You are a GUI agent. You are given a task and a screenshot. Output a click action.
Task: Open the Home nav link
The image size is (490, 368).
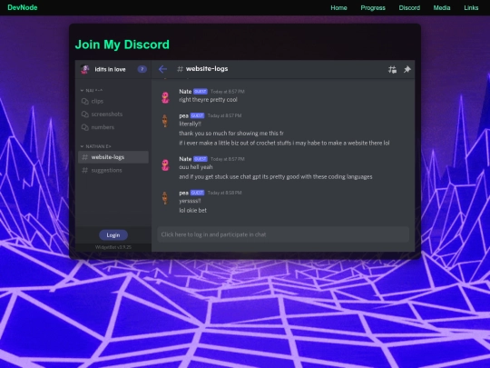point(338,8)
